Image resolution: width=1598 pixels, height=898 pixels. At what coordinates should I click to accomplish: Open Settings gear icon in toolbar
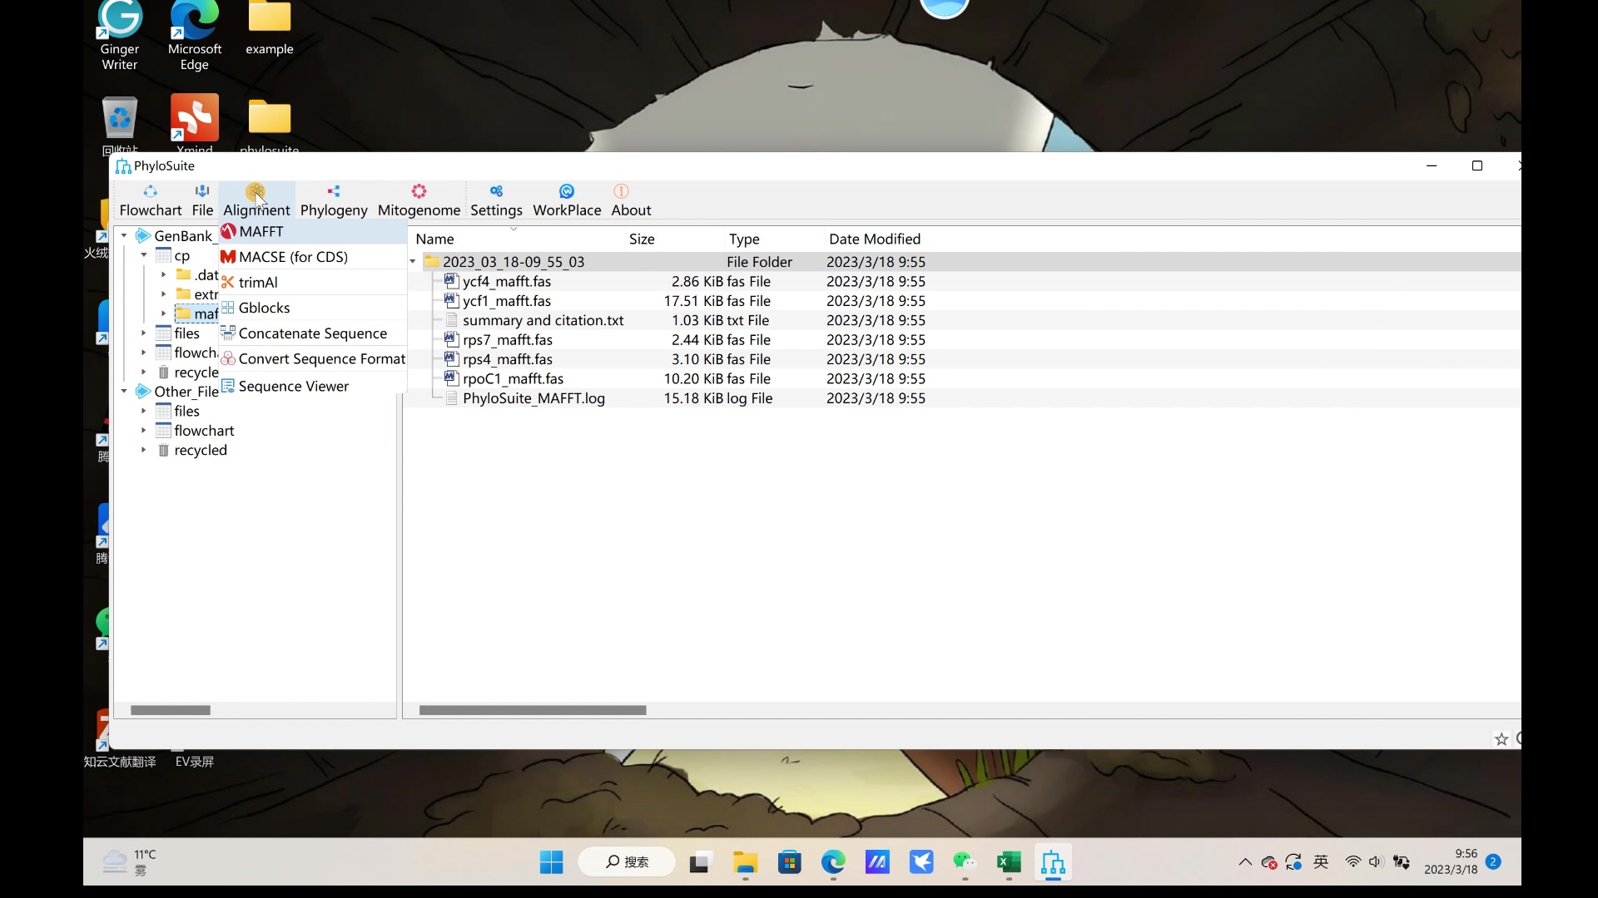[x=496, y=192]
